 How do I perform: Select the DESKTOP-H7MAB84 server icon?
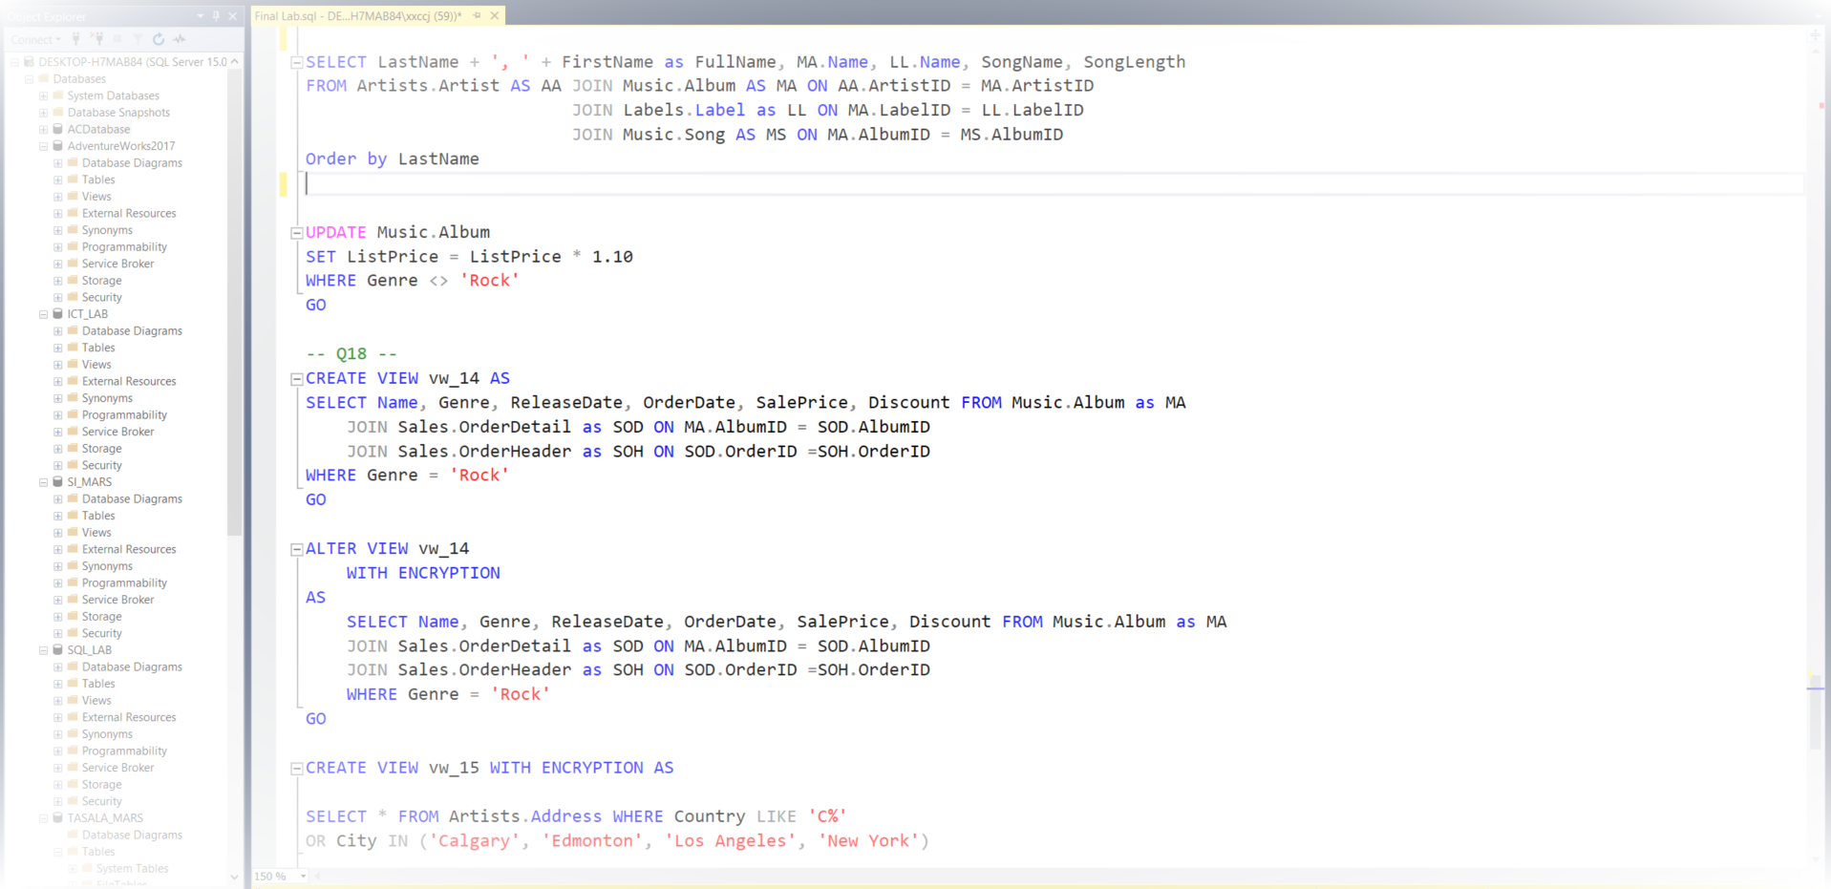pyautogui.click(x=29, y=62)
